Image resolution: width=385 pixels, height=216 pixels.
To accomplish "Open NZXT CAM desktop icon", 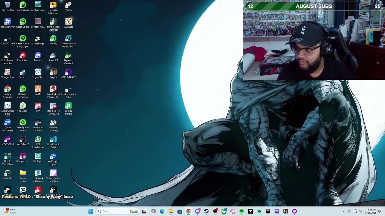I will coord(8,141).
